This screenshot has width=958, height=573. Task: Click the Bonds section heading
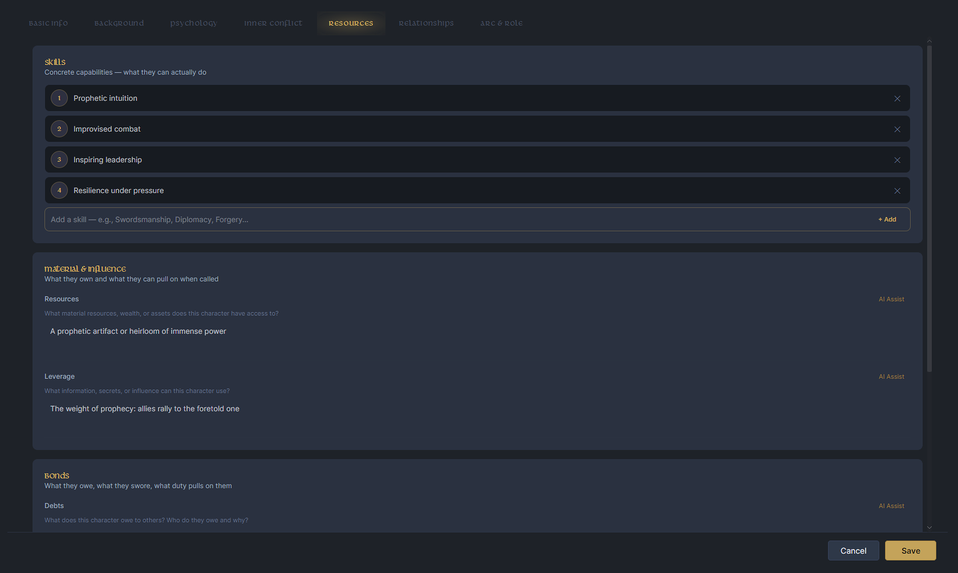57,475
